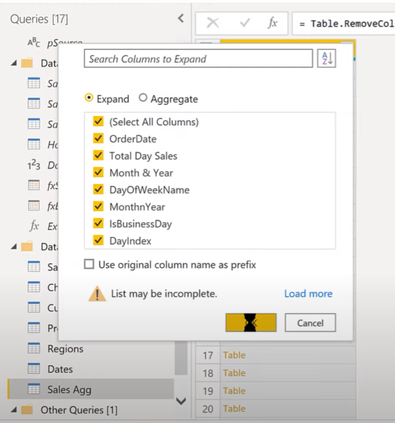Uncheck the OrderDate column checkbox

click(x=98, y=138)
